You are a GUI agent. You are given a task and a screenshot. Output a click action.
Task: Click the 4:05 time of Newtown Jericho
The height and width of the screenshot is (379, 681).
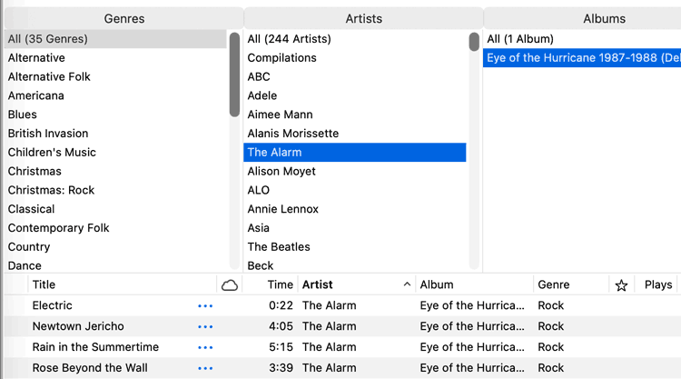point(281,326)
